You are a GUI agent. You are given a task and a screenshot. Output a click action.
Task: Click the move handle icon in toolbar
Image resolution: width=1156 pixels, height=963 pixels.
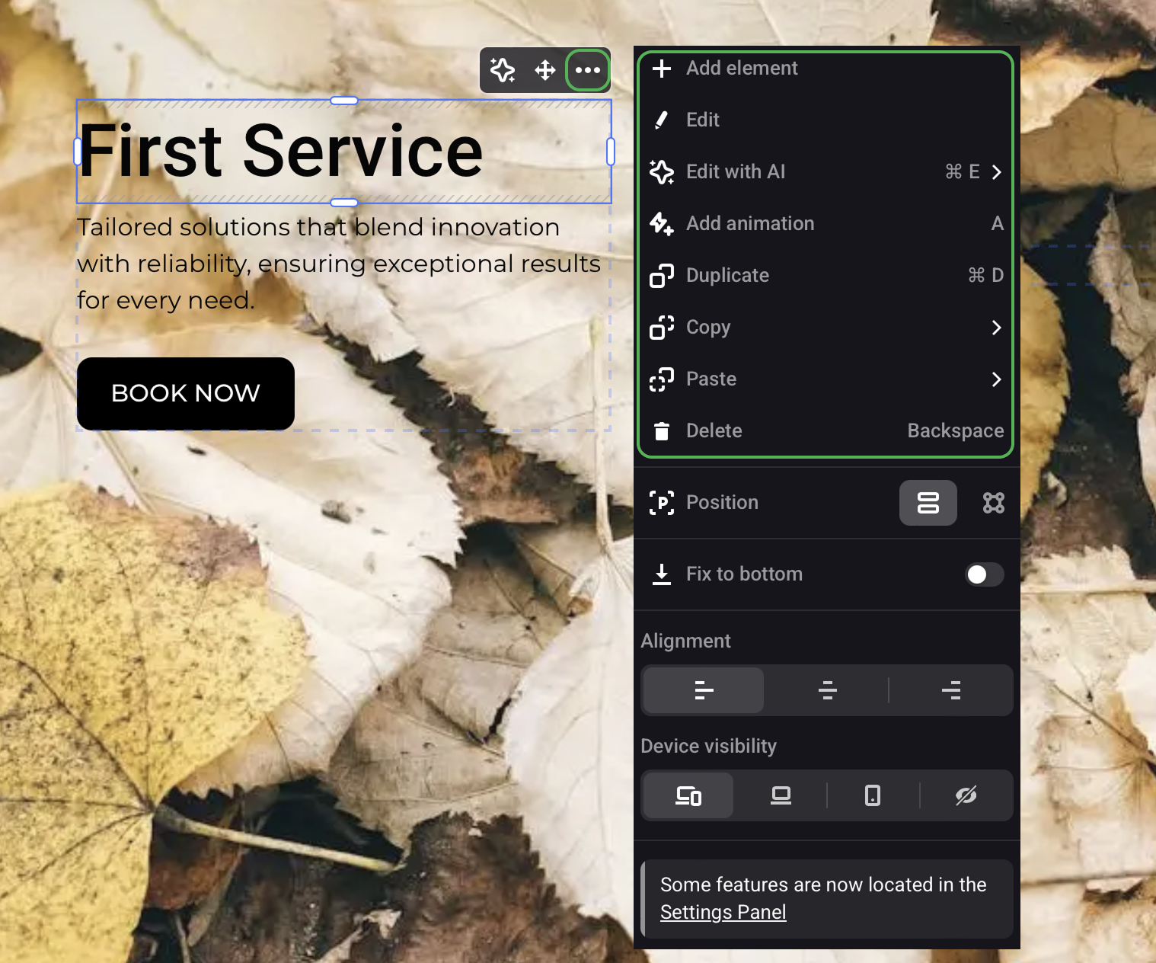point(545,70)
